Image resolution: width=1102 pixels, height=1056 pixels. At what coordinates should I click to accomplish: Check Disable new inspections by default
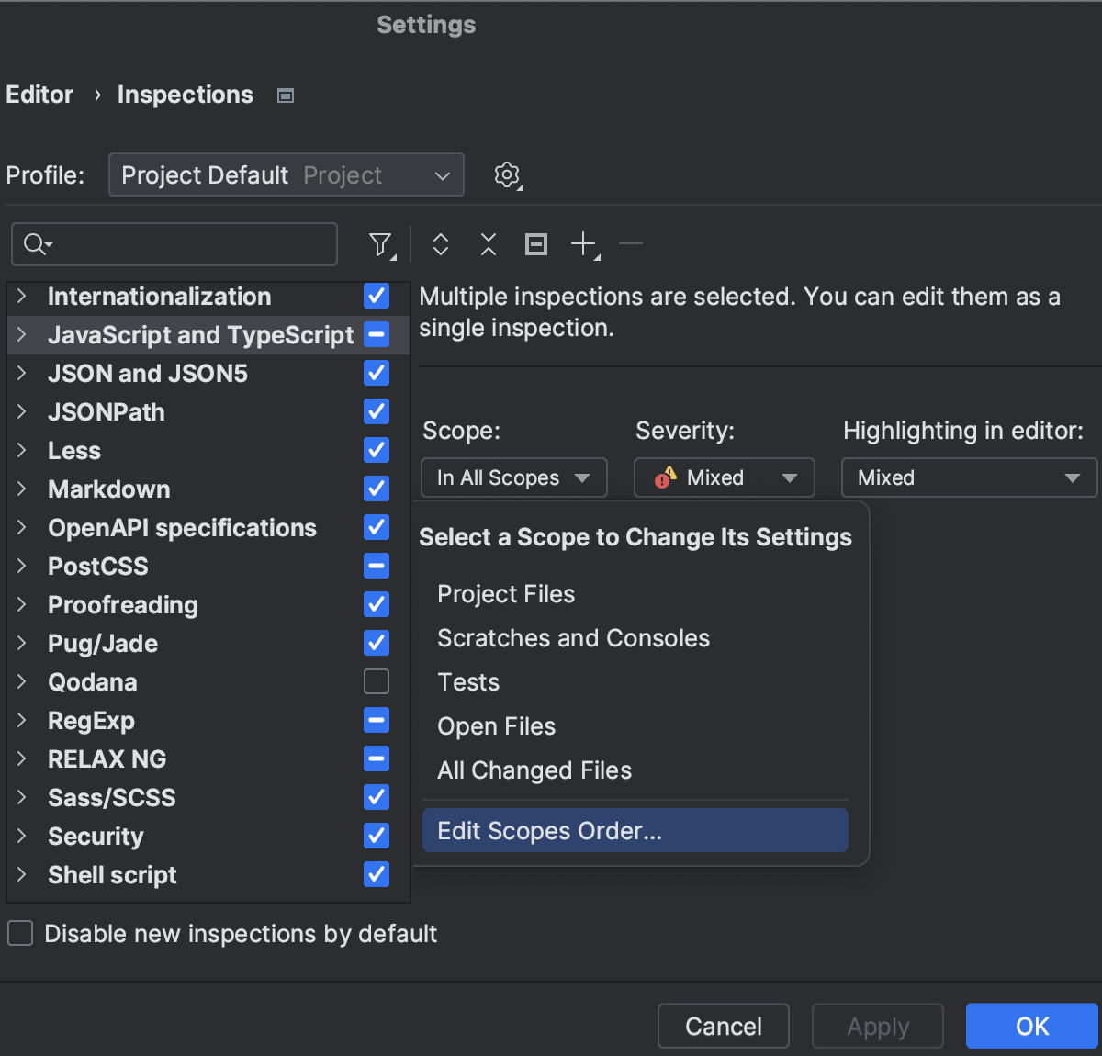19,933
